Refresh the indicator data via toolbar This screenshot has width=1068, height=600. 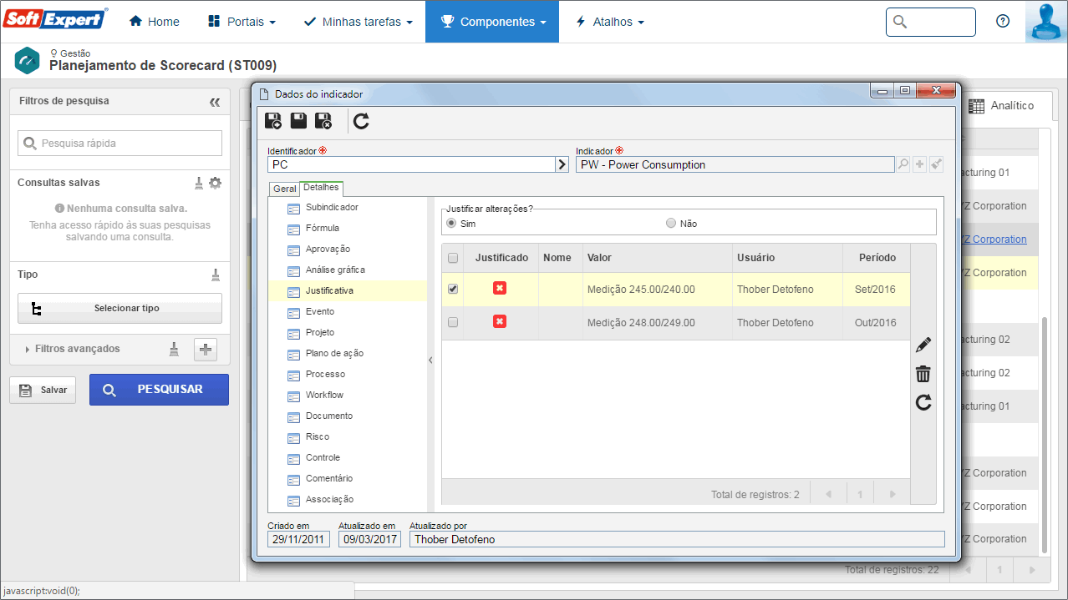[361, 122]
